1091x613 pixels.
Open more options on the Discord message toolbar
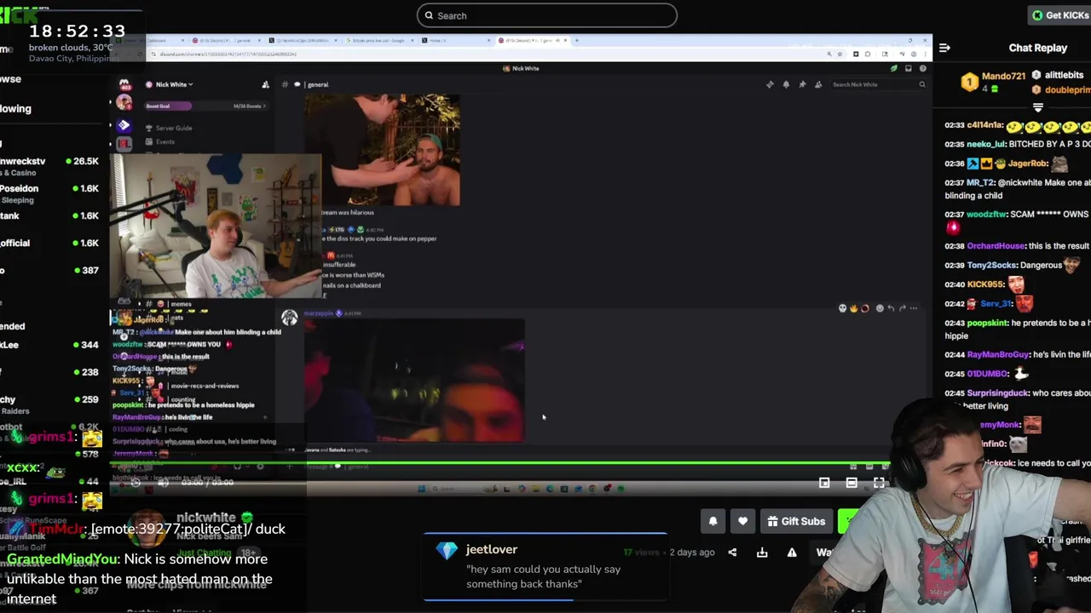point(913,308)
